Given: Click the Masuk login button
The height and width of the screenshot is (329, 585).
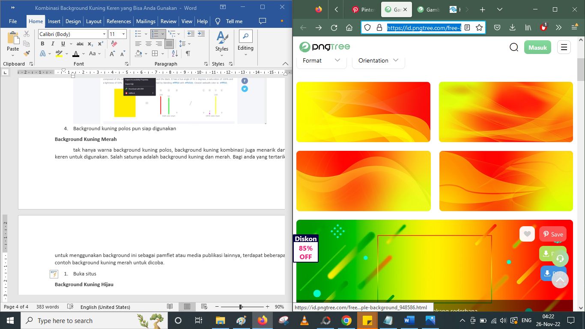Looking at the screenshot, I should [537, 47].
